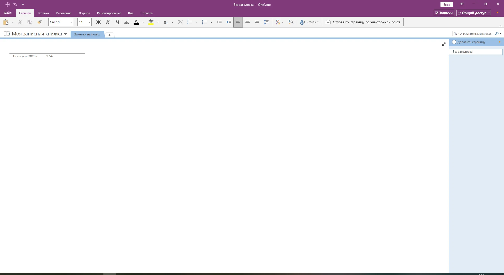Toggle italic formatting (К)
This screenshot has width=504, height=275.
tap(108, 22)
